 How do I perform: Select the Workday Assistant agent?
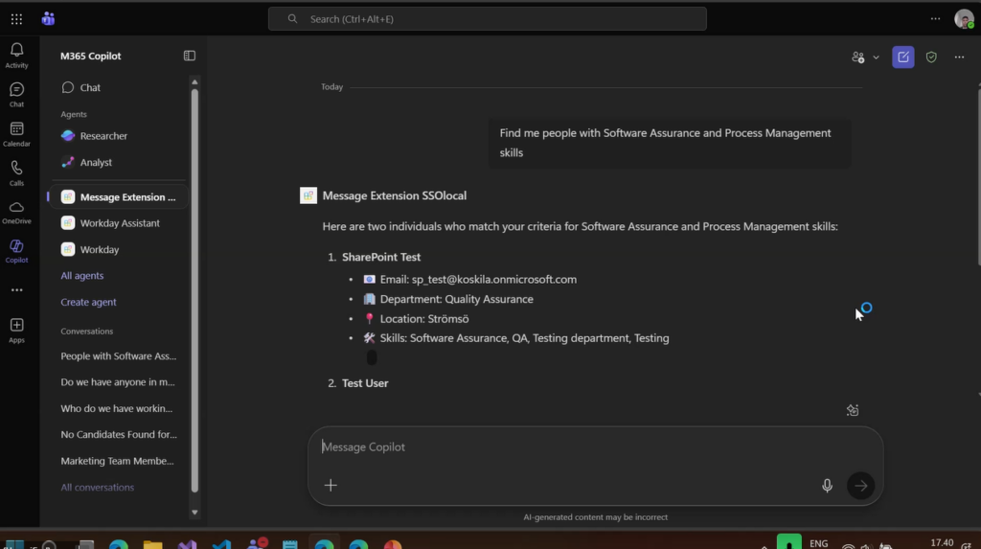click(x=120, y=223)
